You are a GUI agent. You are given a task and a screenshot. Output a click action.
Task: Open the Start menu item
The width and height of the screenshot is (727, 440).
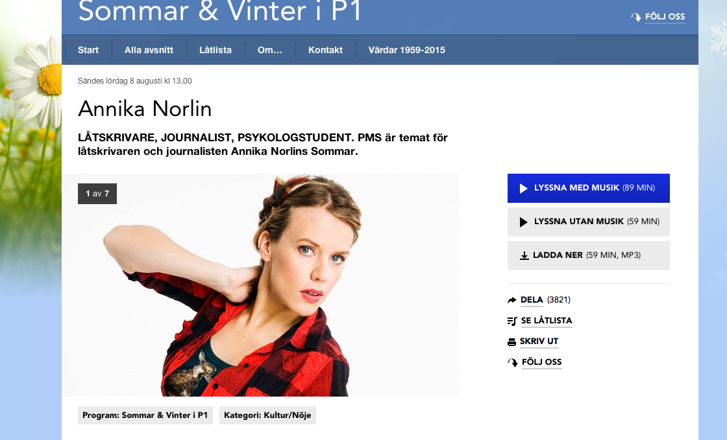(x=88, y=50)
